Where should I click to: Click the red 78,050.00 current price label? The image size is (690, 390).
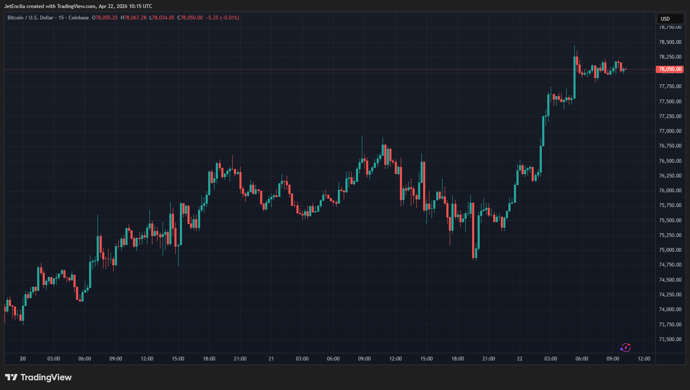click(x=670, y=69)
